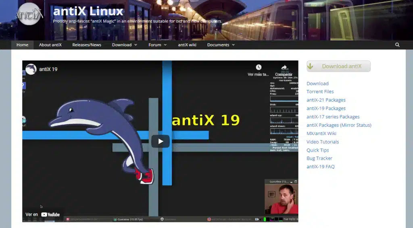Click the webcam Guvcview thumbnail in video
Image resolution: width=413 pixels, height=228 pixels.
pos(281,197)
